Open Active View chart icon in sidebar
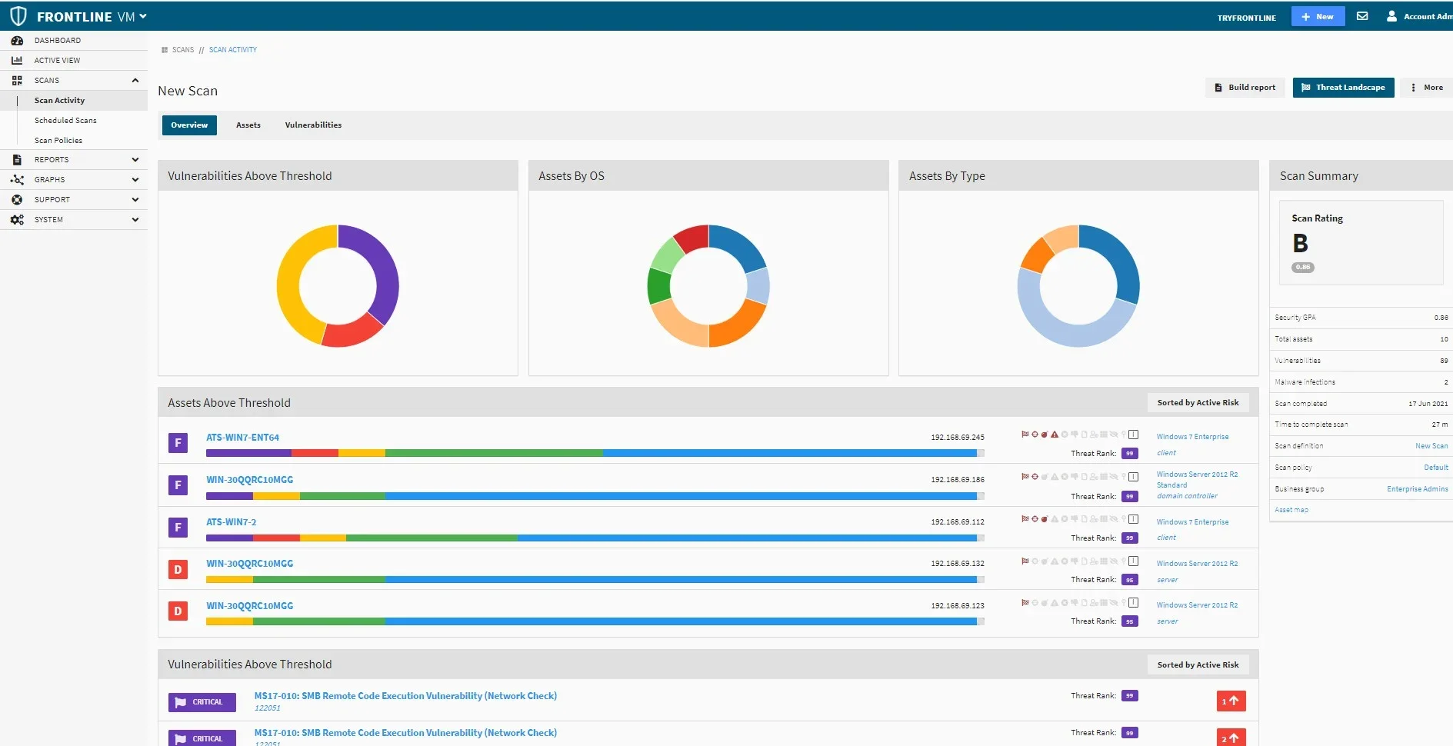Viewport: 1453px width, 746px height. 17,60
